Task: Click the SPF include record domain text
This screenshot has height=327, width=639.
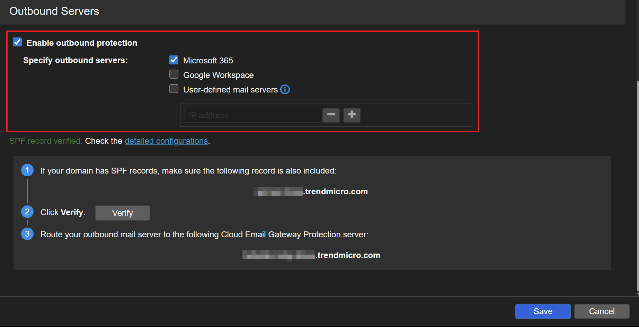Action: 311,192
